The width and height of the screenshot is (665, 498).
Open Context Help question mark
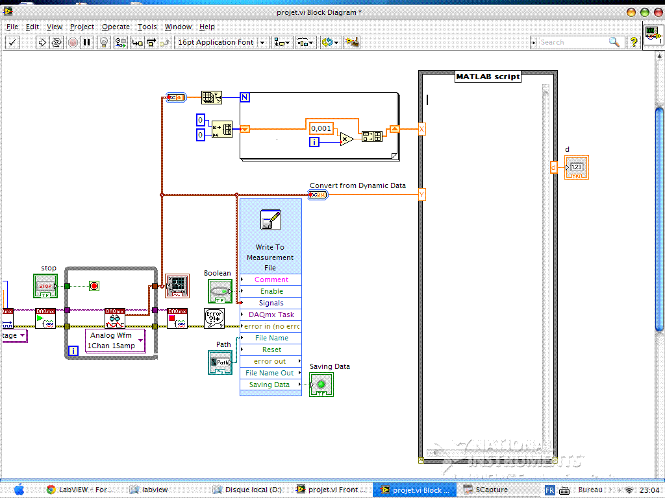point(634,42)
